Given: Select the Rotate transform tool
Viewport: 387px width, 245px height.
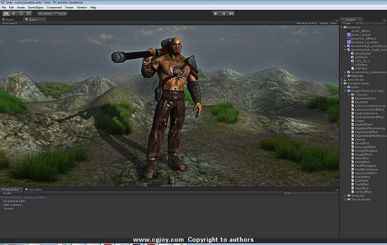Looking at the screenshot, I should [21, 14].
